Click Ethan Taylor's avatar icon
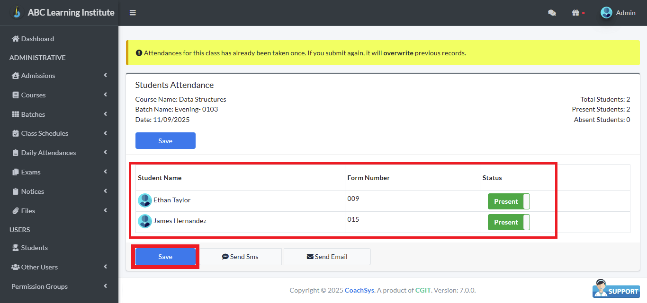 click(144, 200)
